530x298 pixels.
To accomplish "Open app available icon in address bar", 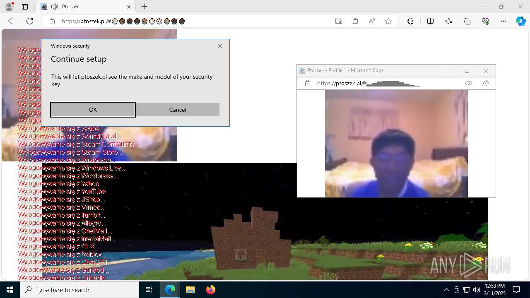I will 339,21.
